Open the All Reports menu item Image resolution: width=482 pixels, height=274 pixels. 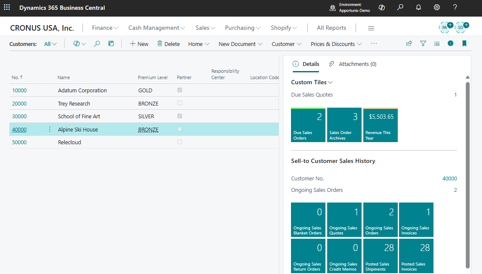[x=331, y=28]
